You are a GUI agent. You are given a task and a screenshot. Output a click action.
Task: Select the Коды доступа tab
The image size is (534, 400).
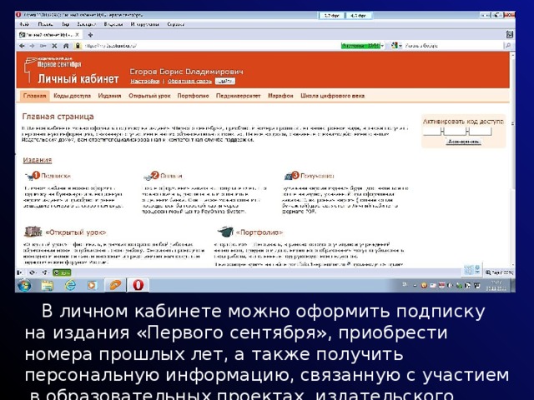[73, 96]
